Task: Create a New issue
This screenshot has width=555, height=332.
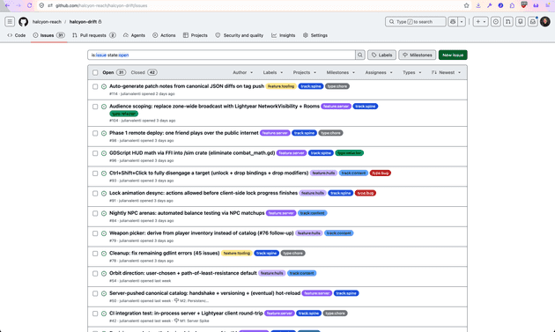Action: (x=453, y=55)
